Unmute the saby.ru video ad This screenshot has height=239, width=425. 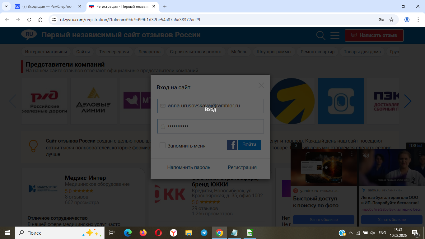pos(366,155)
